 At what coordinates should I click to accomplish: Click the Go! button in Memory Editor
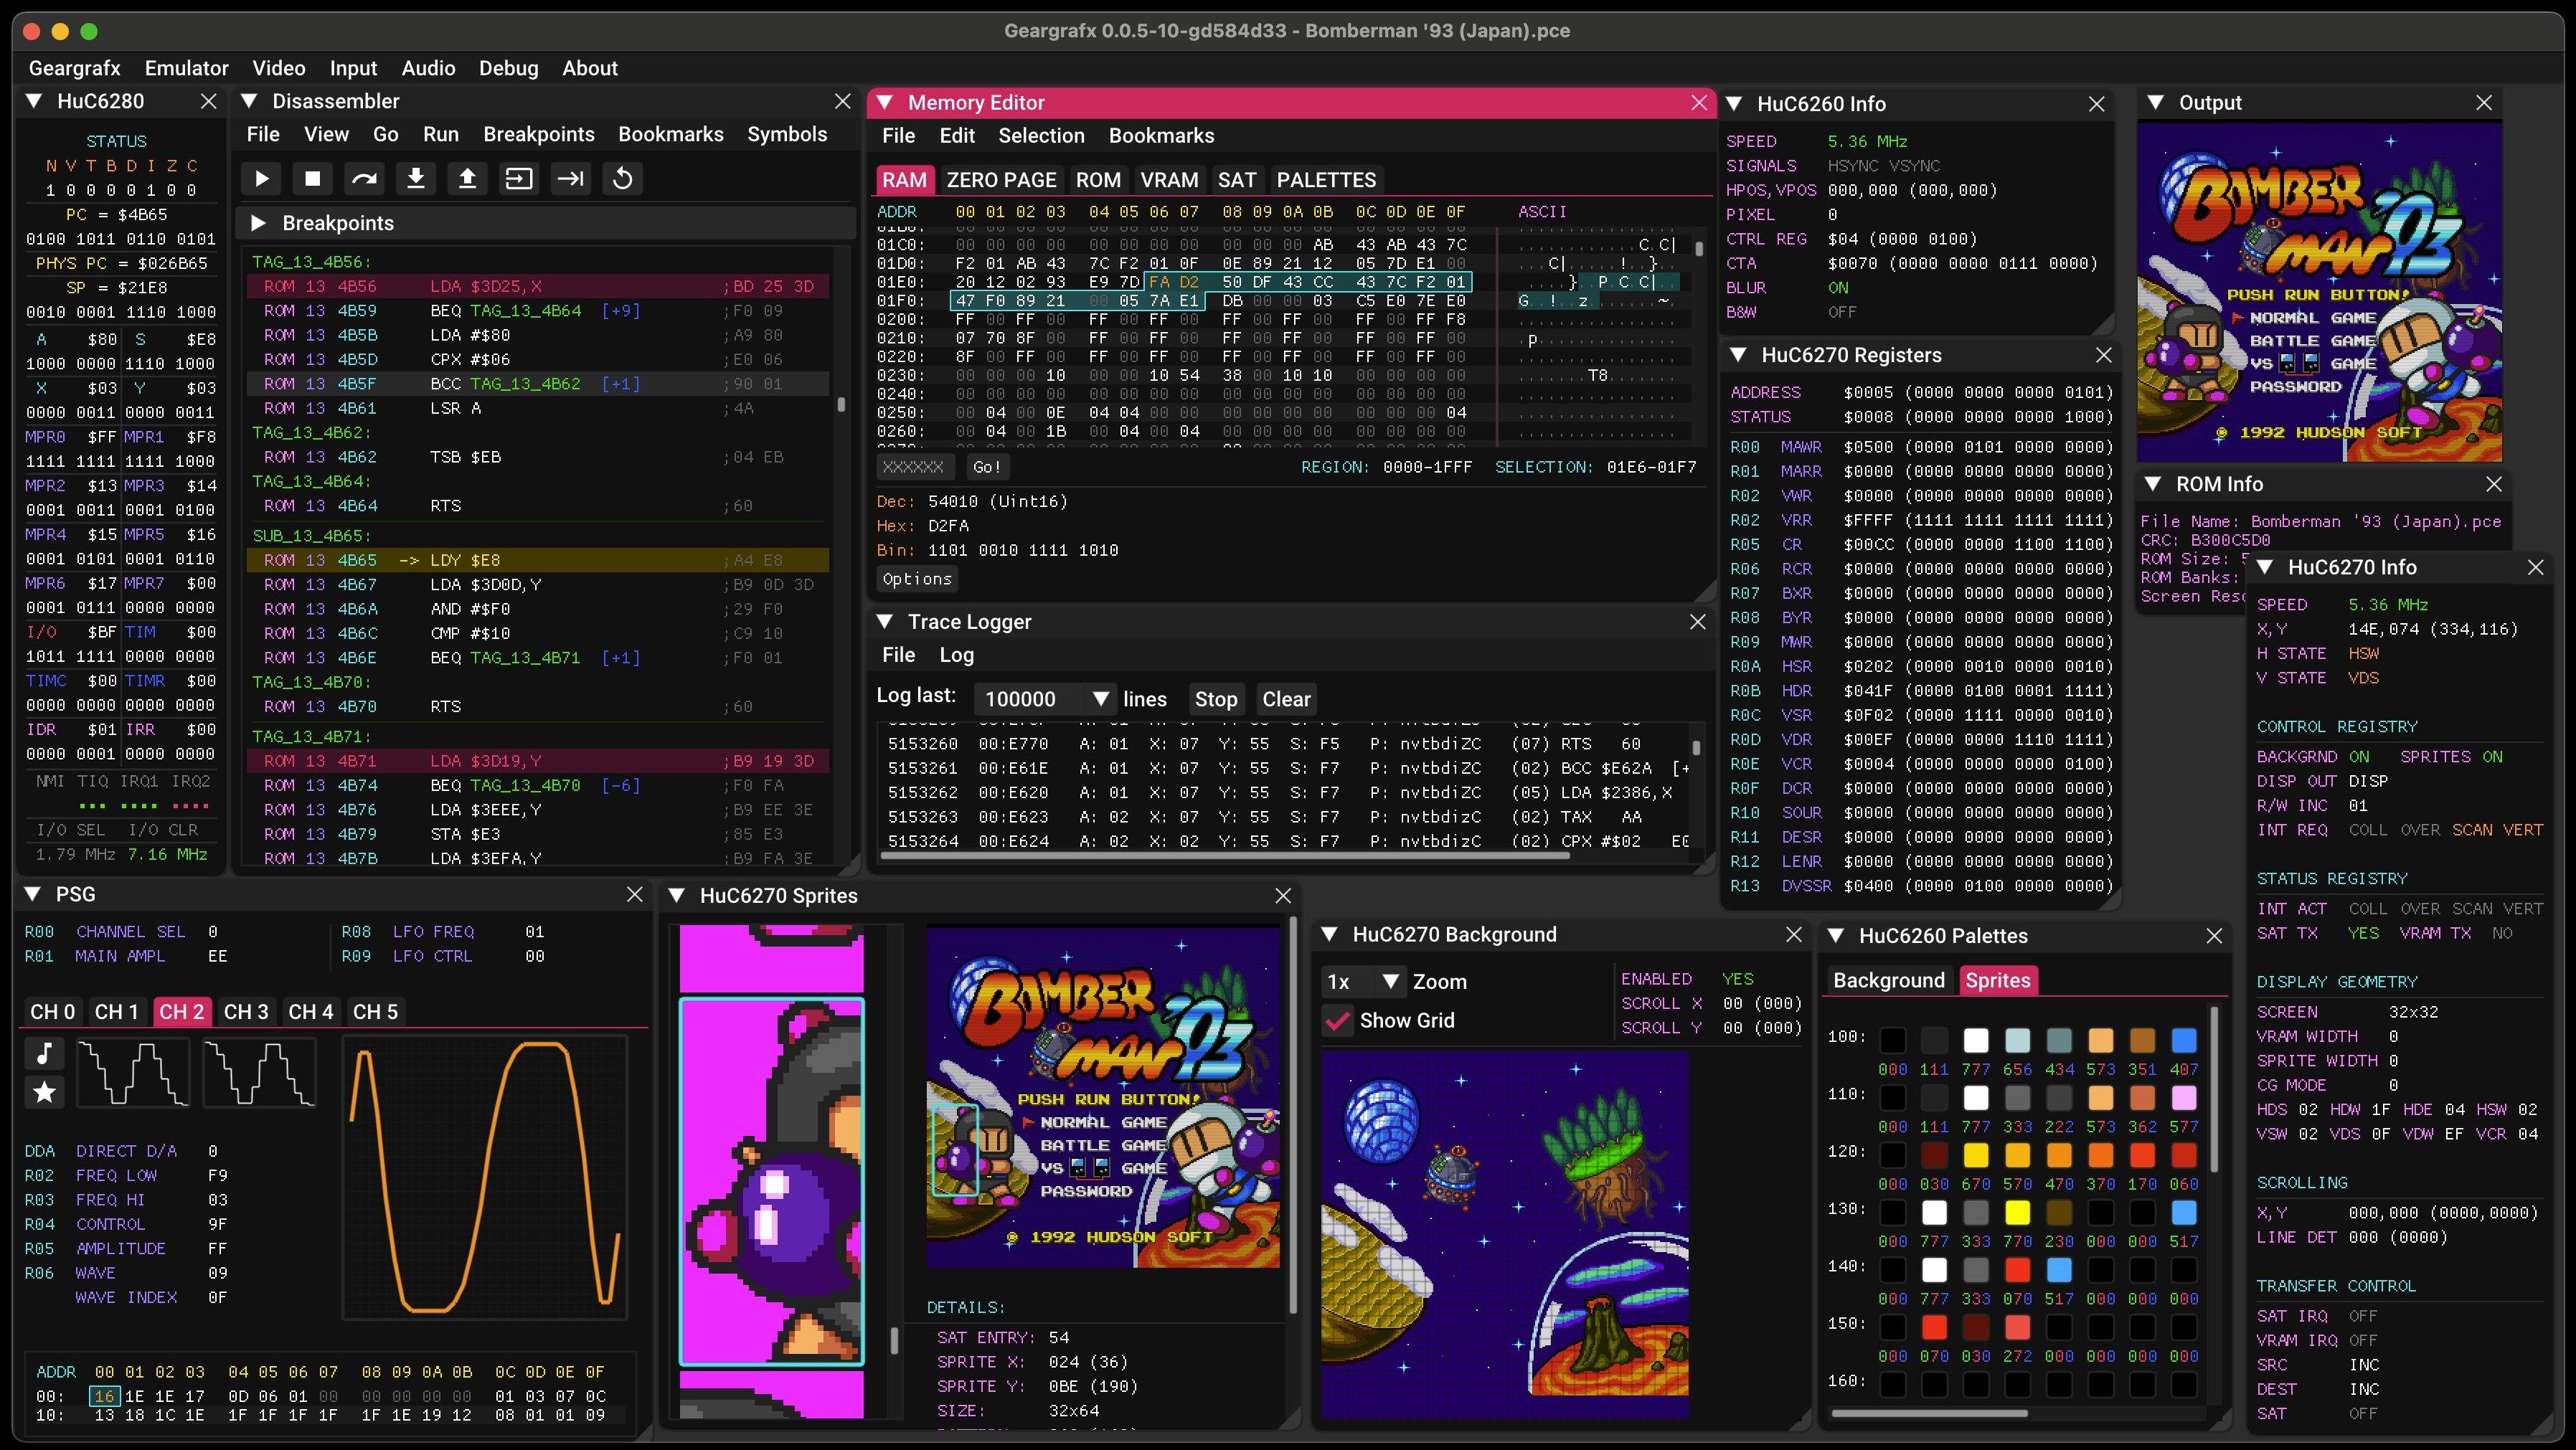coord(986,467)
